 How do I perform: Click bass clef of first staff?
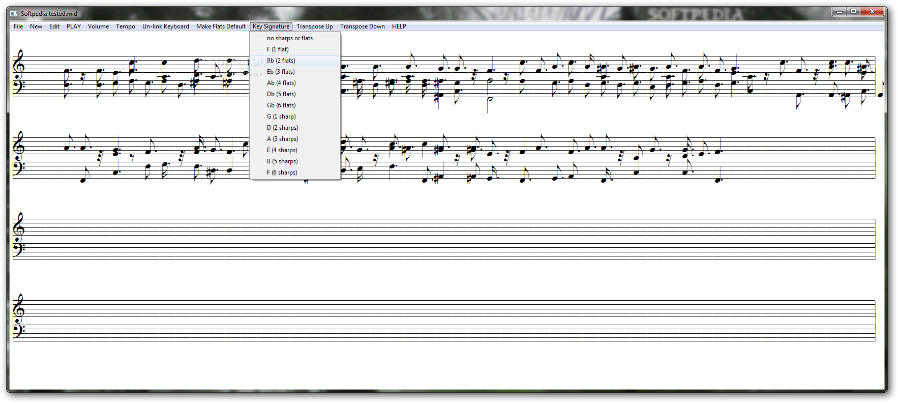[x=19, y=87]
